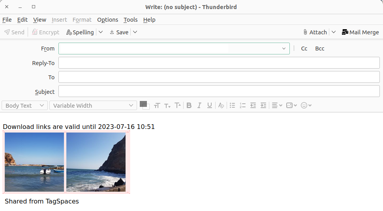This screenshot has height=211, width=383.
Task: Click the grayed-out Format menu
Action: tap(82, 20)
